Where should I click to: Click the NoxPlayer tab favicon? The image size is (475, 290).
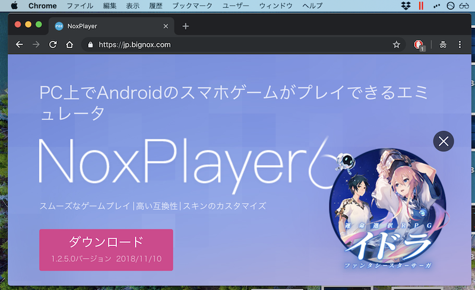click(59, 26)
